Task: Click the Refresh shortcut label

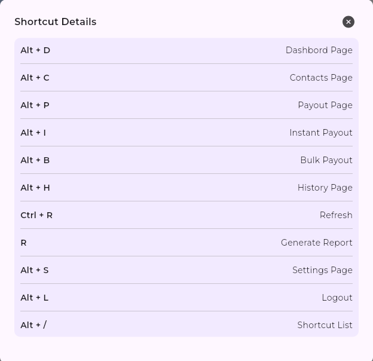Action: click(335, 215)
